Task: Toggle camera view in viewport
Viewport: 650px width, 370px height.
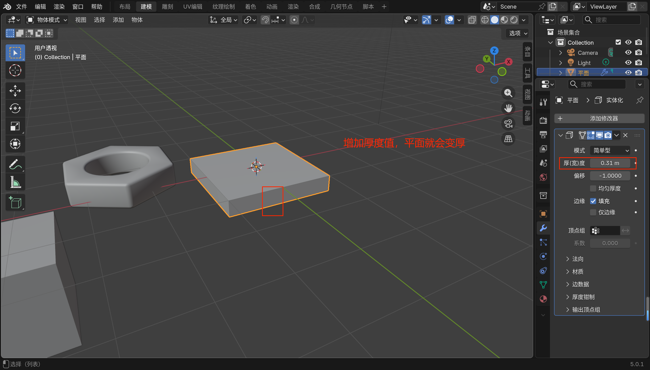Action: click(508, 124)
